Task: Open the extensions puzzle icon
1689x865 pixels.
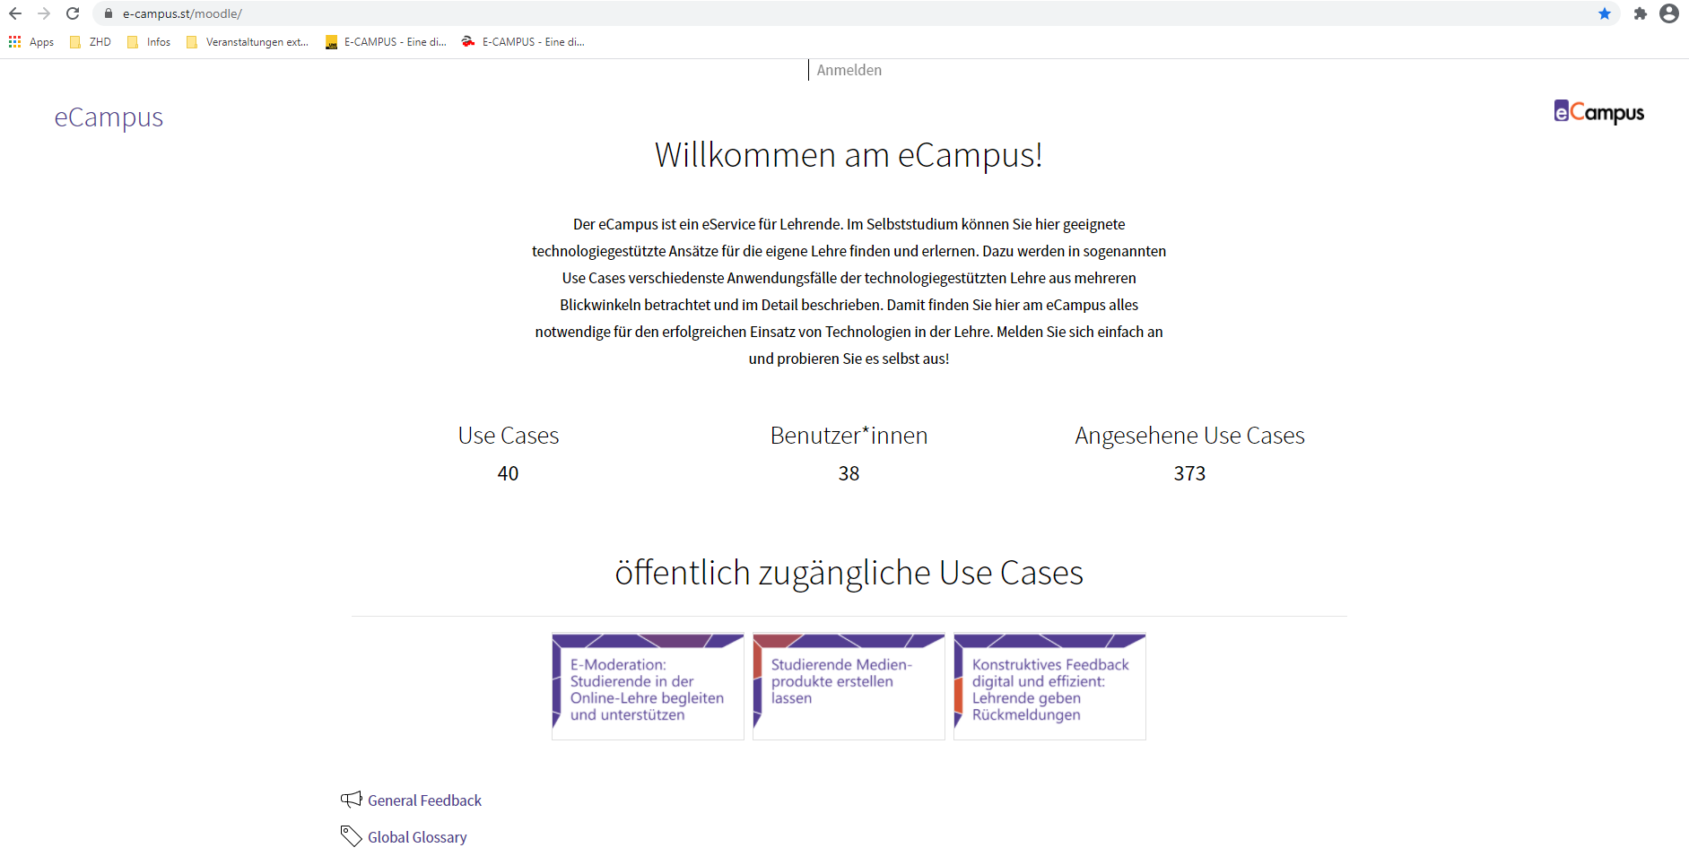Action: pyautogui.click(x=1640, y=13)
